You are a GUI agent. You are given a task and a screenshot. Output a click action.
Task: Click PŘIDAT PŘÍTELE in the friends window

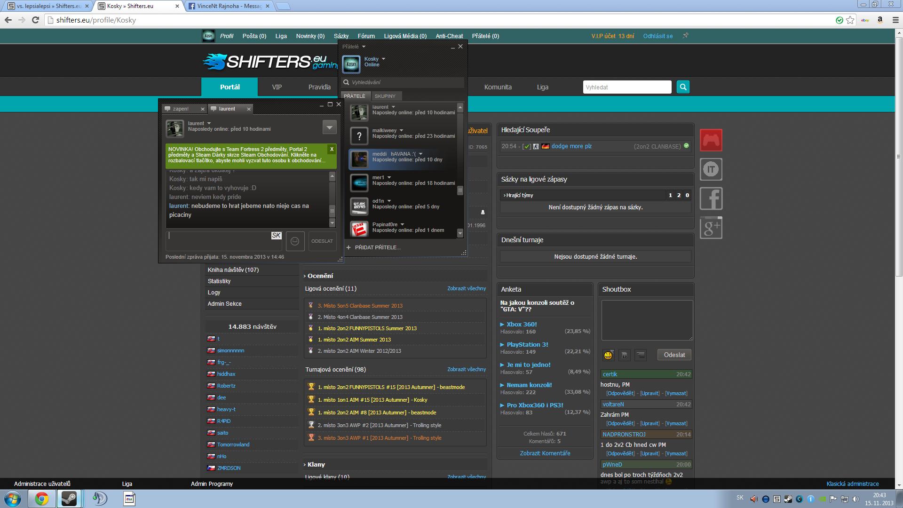(x=373, y=247)
